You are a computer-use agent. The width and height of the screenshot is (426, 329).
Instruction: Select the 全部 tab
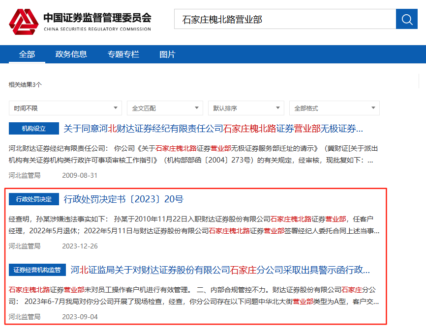click(27, 54)
